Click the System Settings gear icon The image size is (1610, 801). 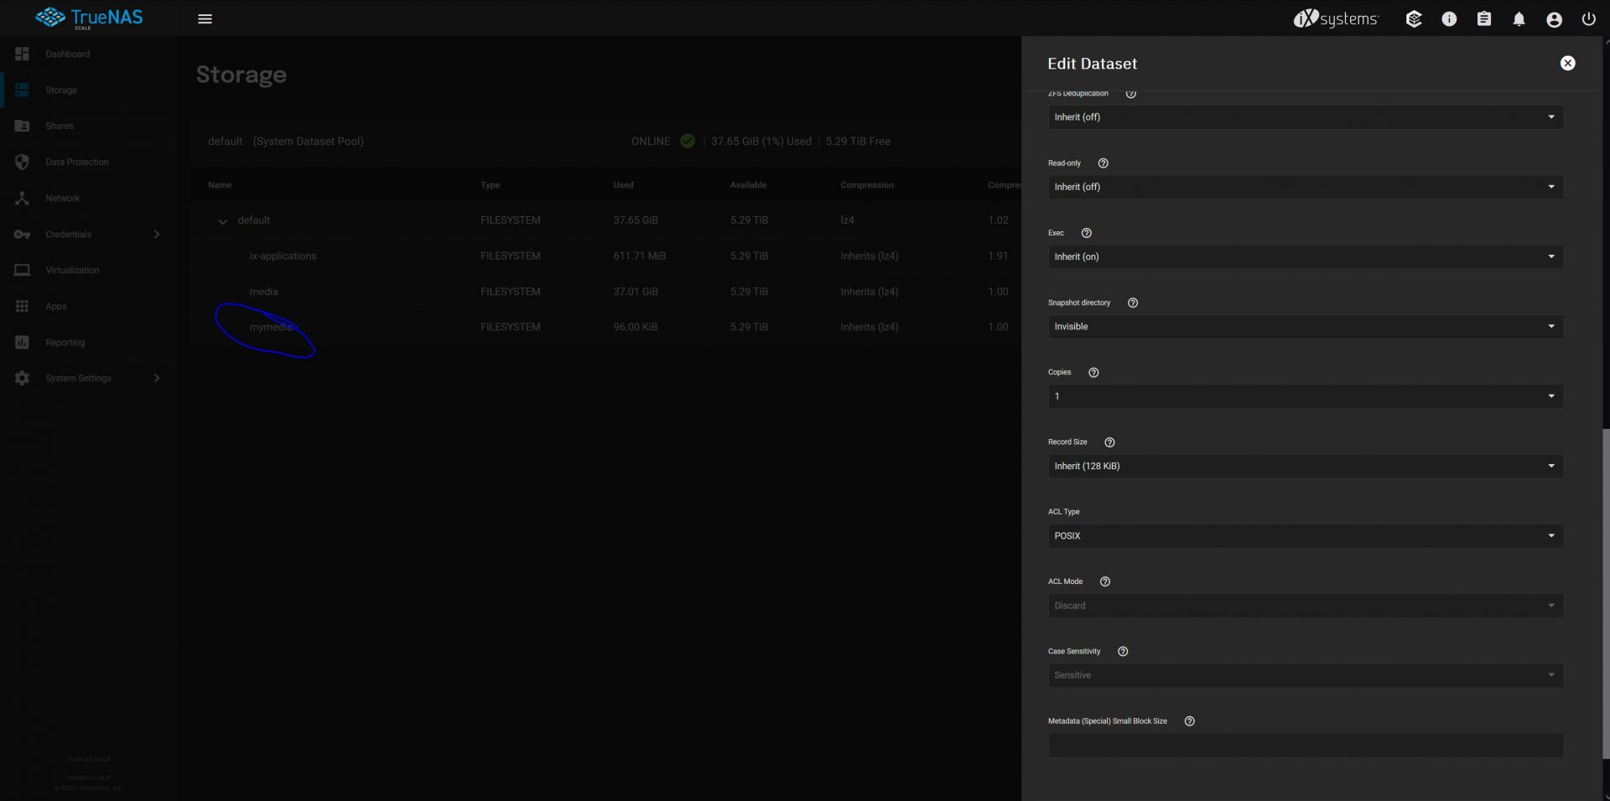(22, 378)
